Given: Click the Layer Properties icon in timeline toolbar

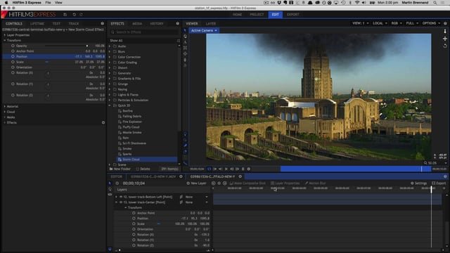Looking at the screenshot, I should click(x=272, y=183).
